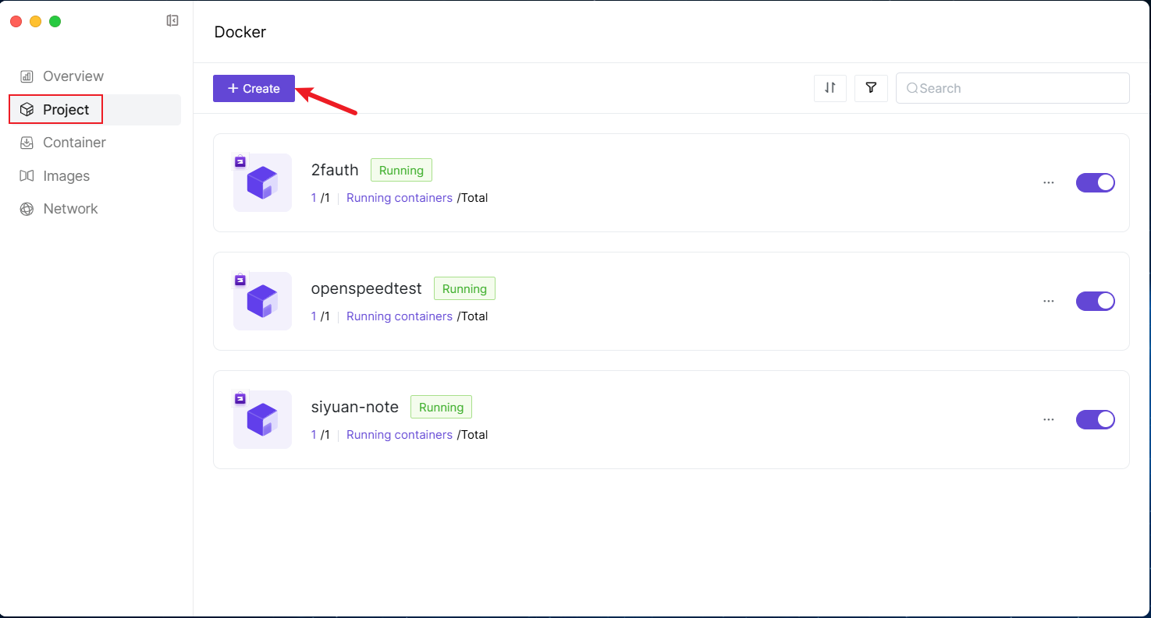Select the Project sidebar item
The height and width of the screenshot is (618, 1151).
66,110
